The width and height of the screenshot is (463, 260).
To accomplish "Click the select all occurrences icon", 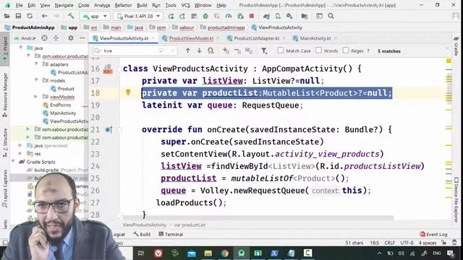I will [249, 51].
